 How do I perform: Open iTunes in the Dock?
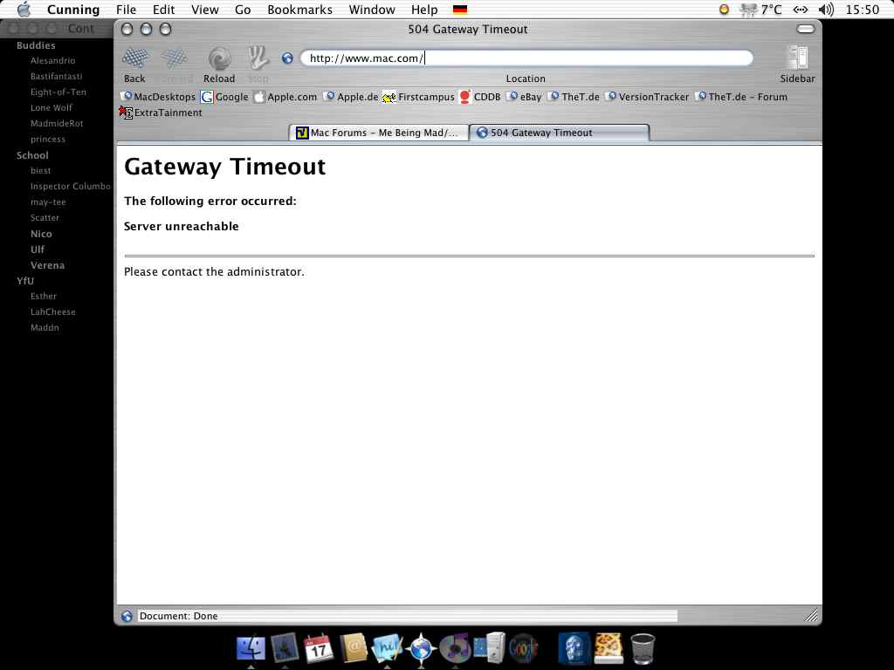[x=455, y=648]
